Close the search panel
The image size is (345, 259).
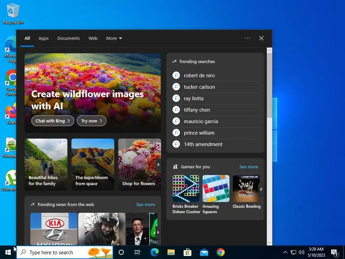point(261,38)
